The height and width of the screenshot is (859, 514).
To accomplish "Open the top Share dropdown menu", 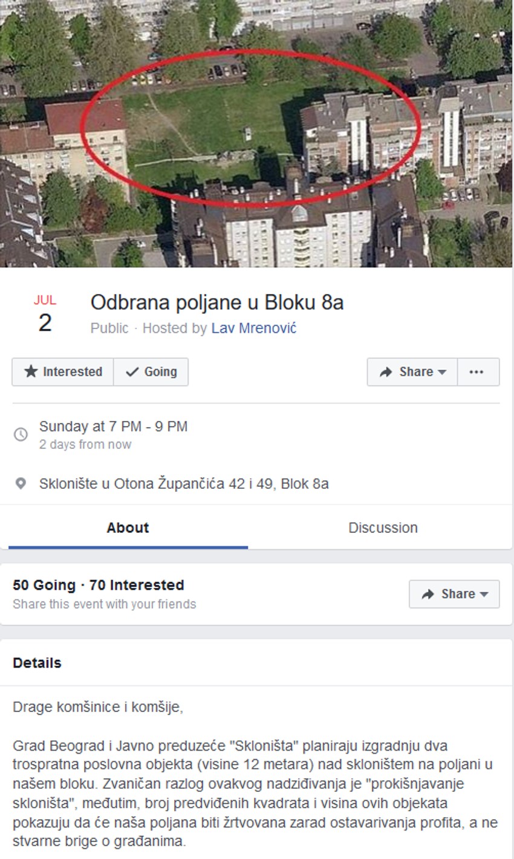I will click(412, 371).
